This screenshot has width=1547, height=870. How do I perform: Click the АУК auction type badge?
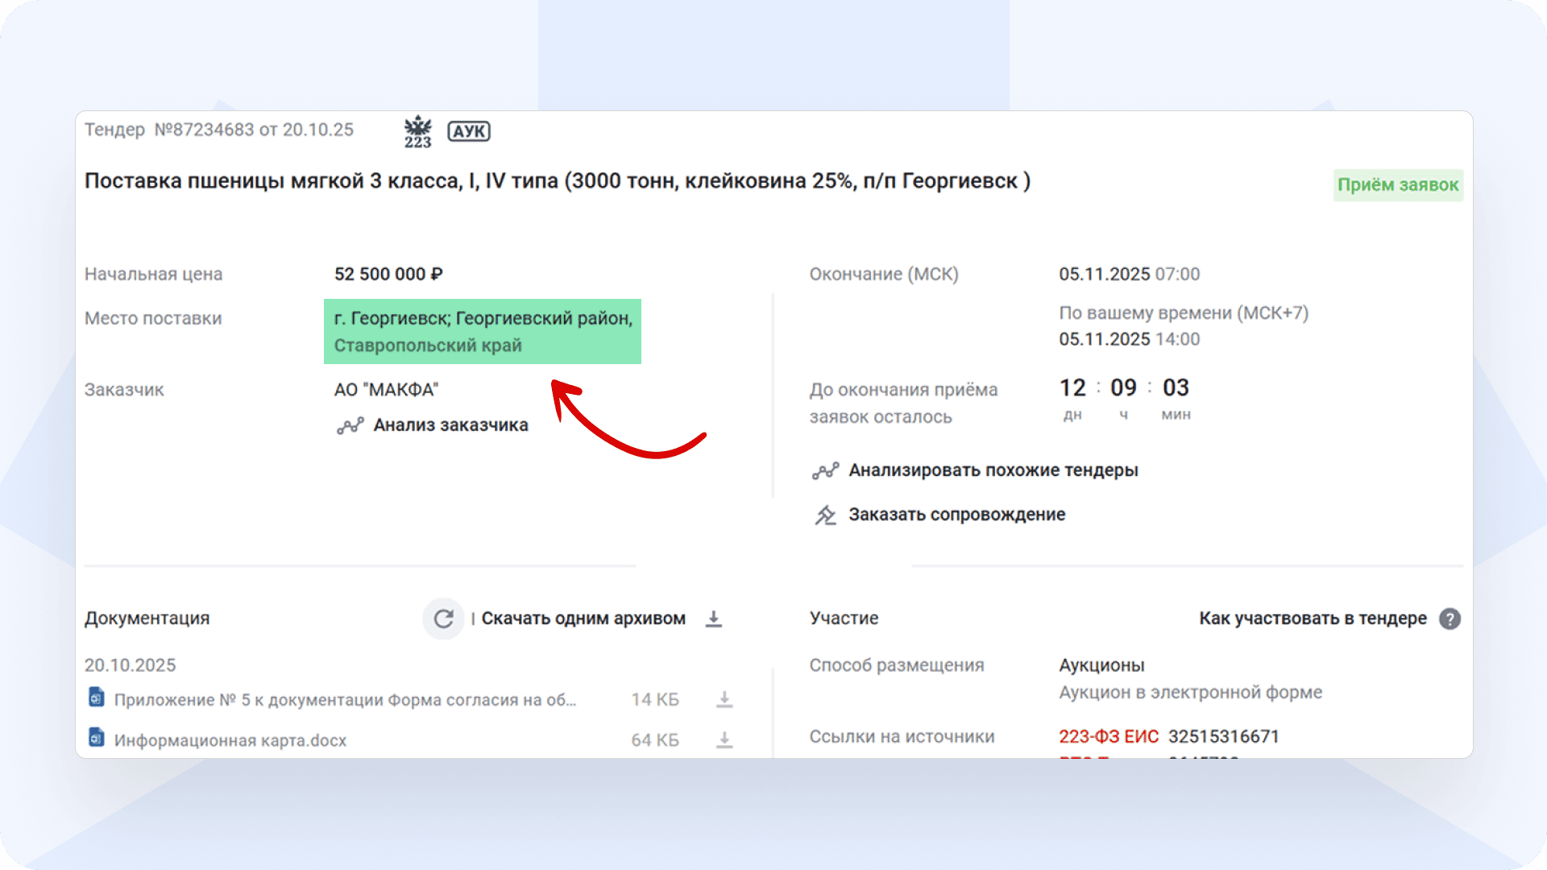click(x=469, y=131)
